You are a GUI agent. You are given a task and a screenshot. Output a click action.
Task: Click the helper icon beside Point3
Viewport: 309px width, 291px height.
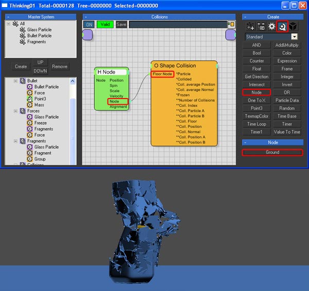[x=30, y=99]
